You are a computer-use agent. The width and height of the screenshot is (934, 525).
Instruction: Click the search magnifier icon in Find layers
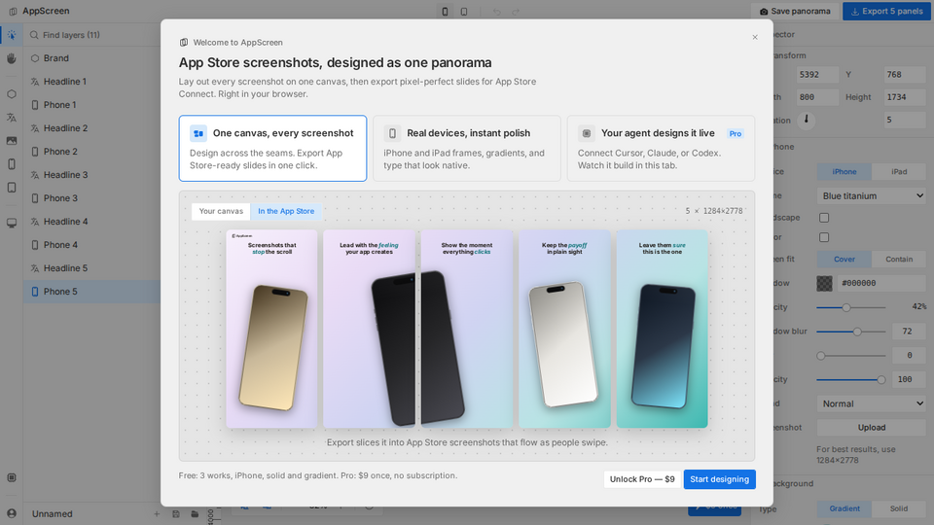(x=35, y=35)
